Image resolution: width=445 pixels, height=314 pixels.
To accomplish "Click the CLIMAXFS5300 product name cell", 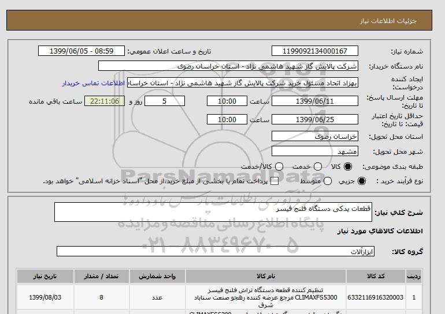I will coord(266,297).
